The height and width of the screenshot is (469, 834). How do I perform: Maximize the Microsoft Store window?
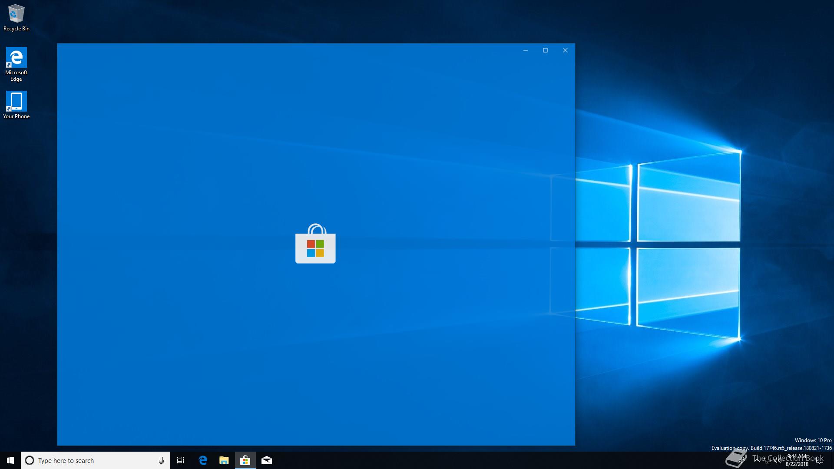click(546, 50)
